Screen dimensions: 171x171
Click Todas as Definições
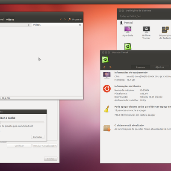(x=130, y=16)
